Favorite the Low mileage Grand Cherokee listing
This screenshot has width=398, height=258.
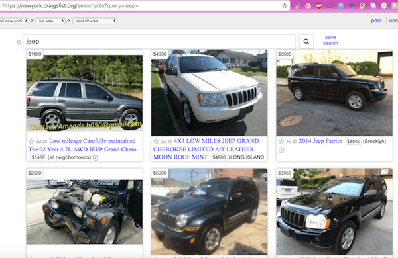31,142
